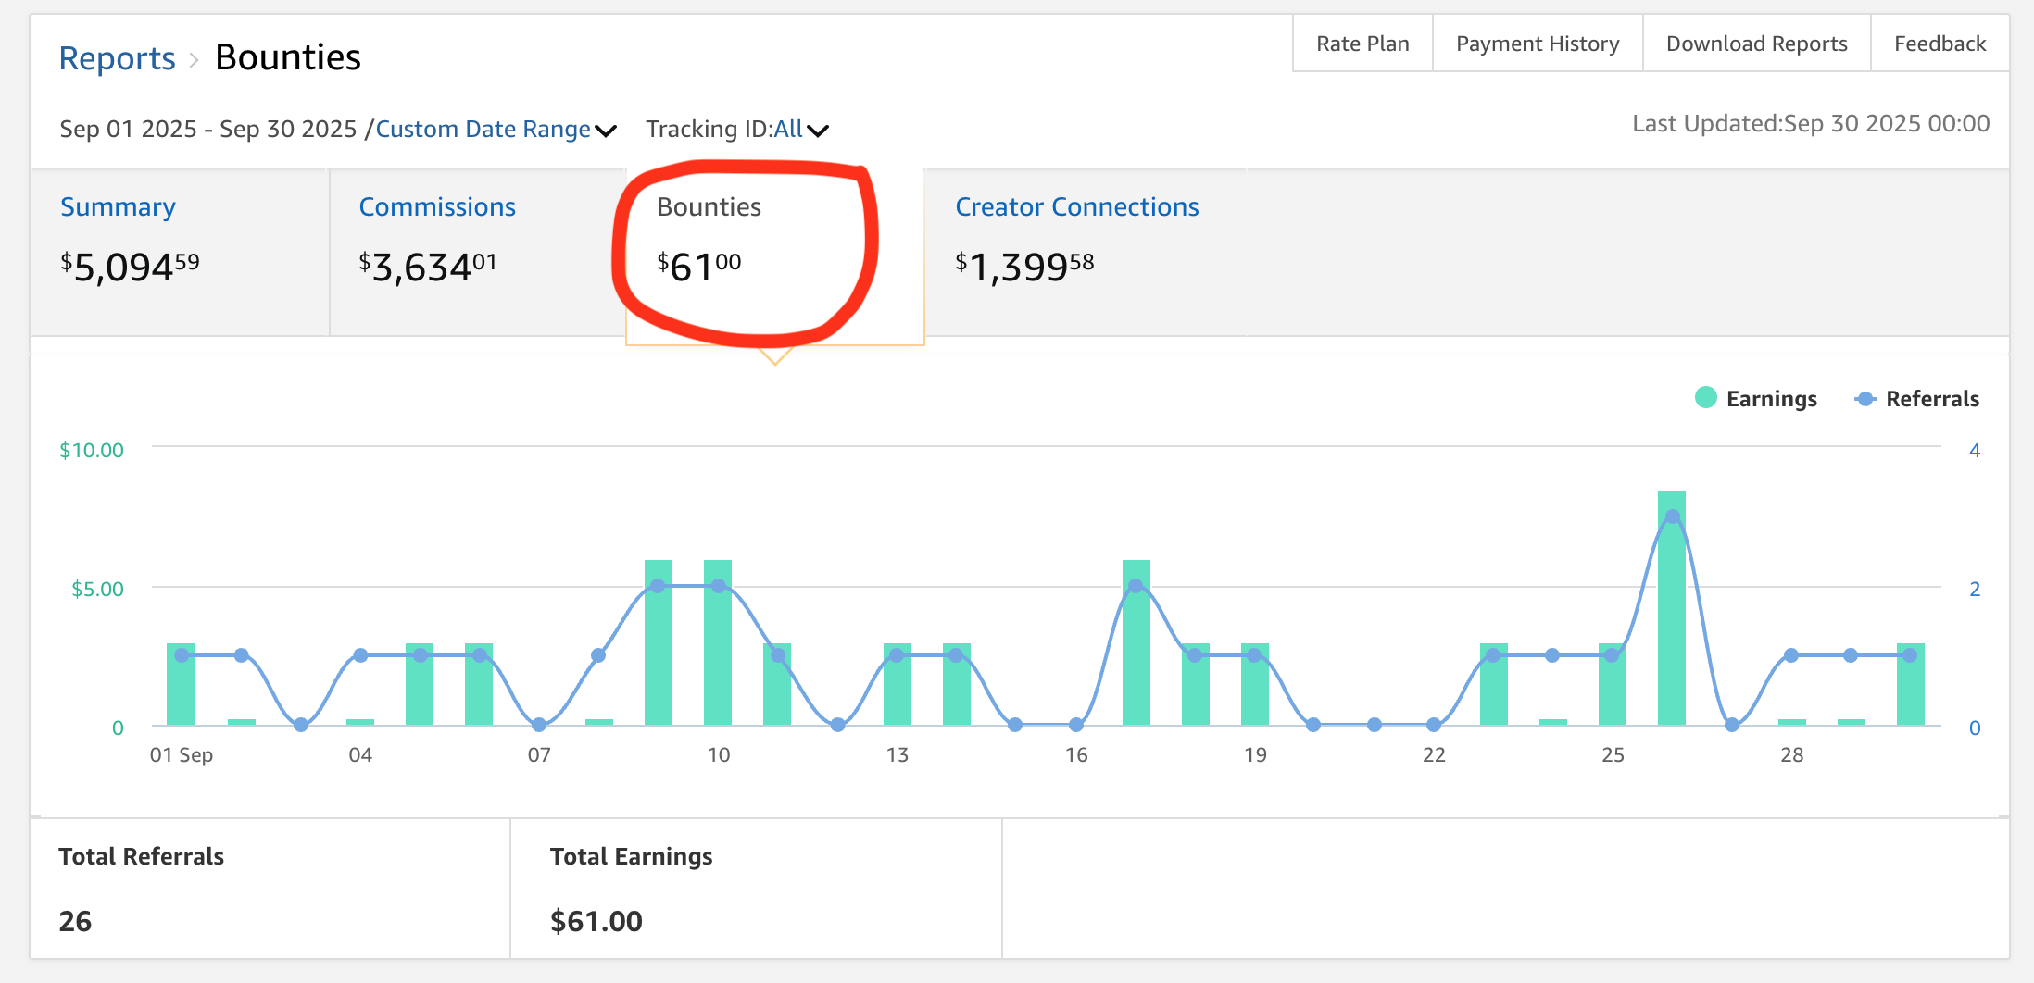Open the Rate Plan tab

coord(1362,44)
